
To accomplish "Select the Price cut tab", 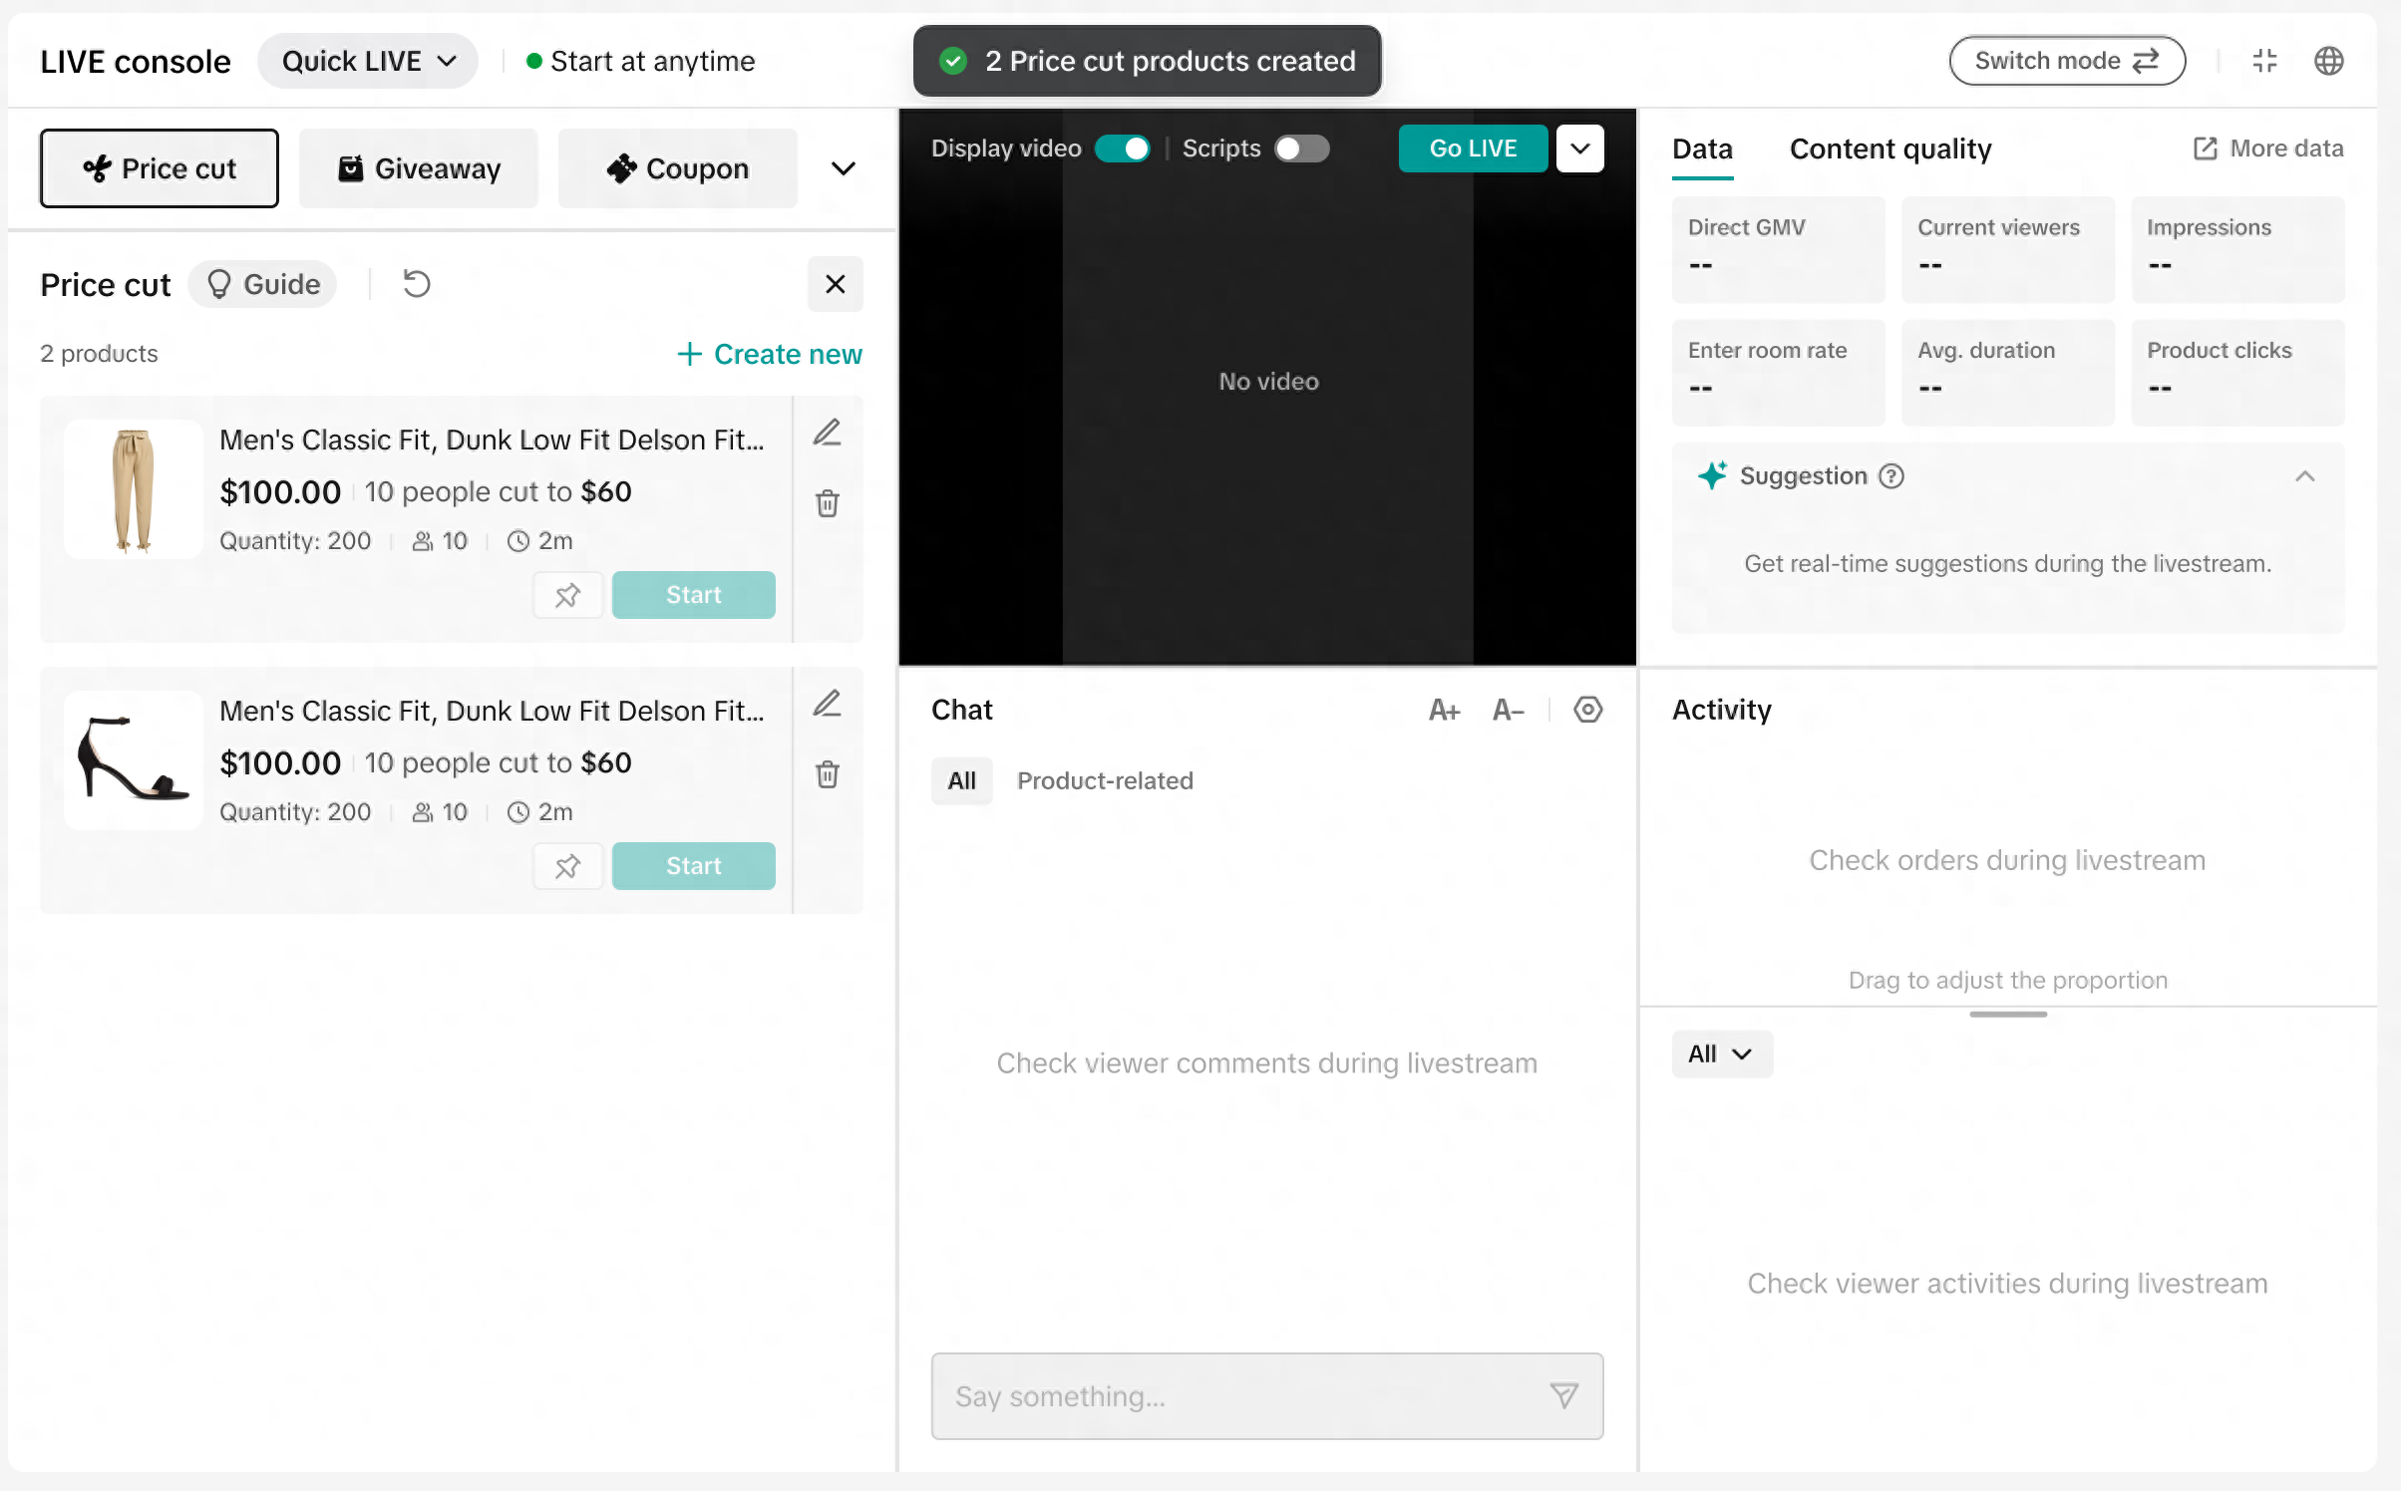I will pos(159,168).
